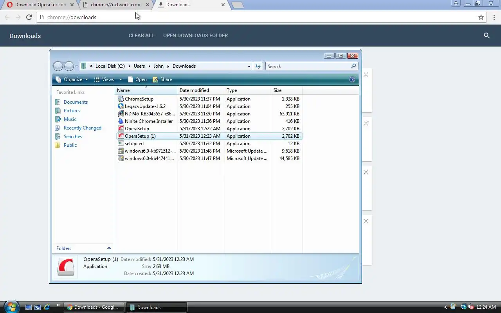Image resolution: width=501 pixels, height=313 pixels.
Task: Switch to the Download Opera tab
Action: 40,5
